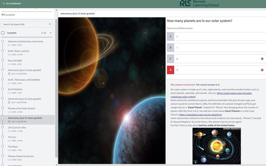The width and height of the screenshot is (266, 166).
Task: Select Astronomy Quiz #3 in the lesson list
Action: tap(25, 118)
